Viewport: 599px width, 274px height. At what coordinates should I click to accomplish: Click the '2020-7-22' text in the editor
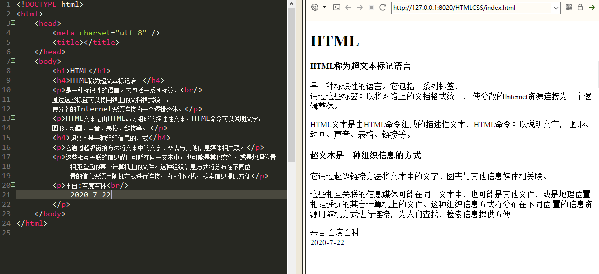91,195
